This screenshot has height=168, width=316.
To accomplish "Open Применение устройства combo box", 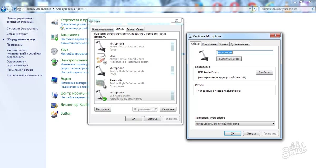I will point(235,124).
